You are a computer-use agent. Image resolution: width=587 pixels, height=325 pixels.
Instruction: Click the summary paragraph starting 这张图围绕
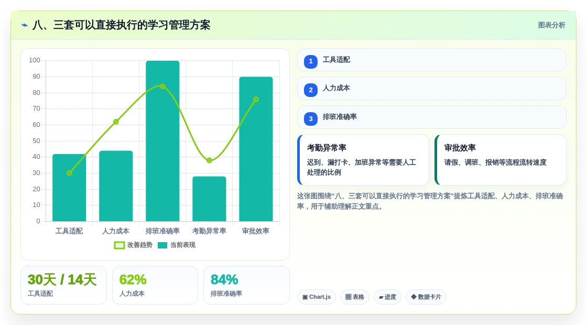click(430, 201)
